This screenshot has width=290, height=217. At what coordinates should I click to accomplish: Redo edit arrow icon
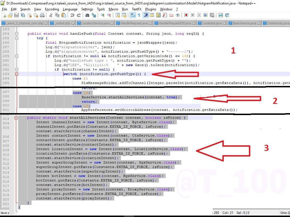79,15
